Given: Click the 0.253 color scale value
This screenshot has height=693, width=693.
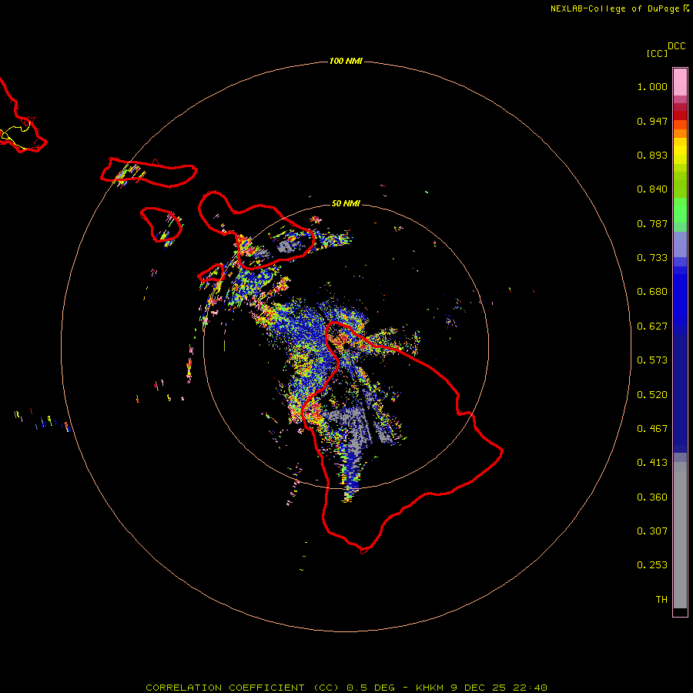Looking at the screenshot, I should (652, 565).
